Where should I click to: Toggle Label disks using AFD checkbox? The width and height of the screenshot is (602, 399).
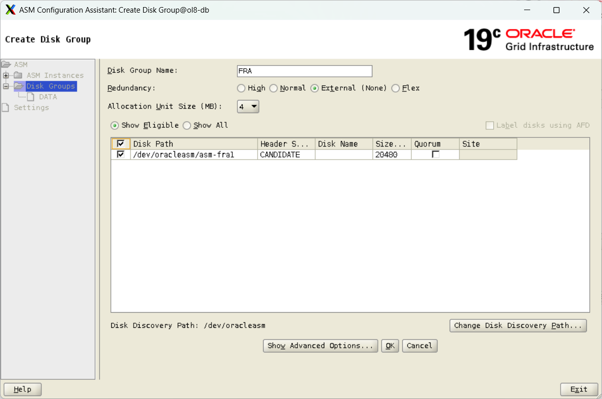coord(490,125)
